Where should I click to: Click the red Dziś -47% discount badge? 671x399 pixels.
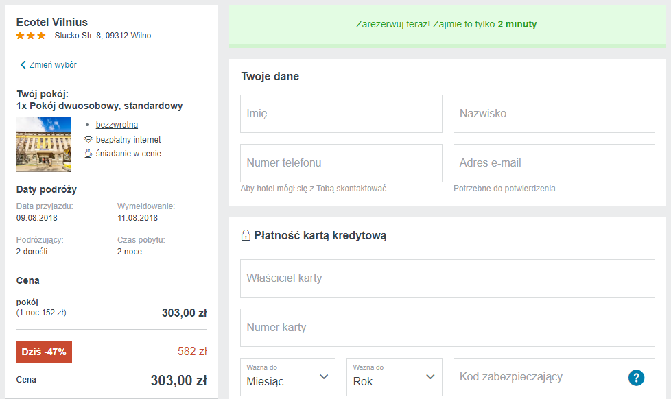(x=44, y=352)
